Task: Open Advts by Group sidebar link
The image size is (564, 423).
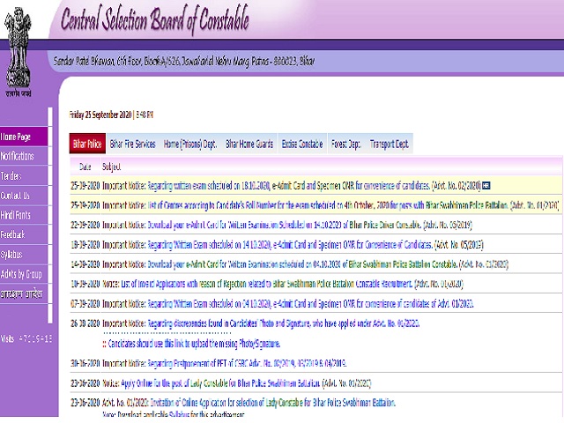Action: click(x=24, y=274)
